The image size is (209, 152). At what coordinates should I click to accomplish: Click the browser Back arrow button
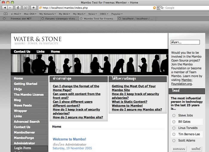point(5,7)
